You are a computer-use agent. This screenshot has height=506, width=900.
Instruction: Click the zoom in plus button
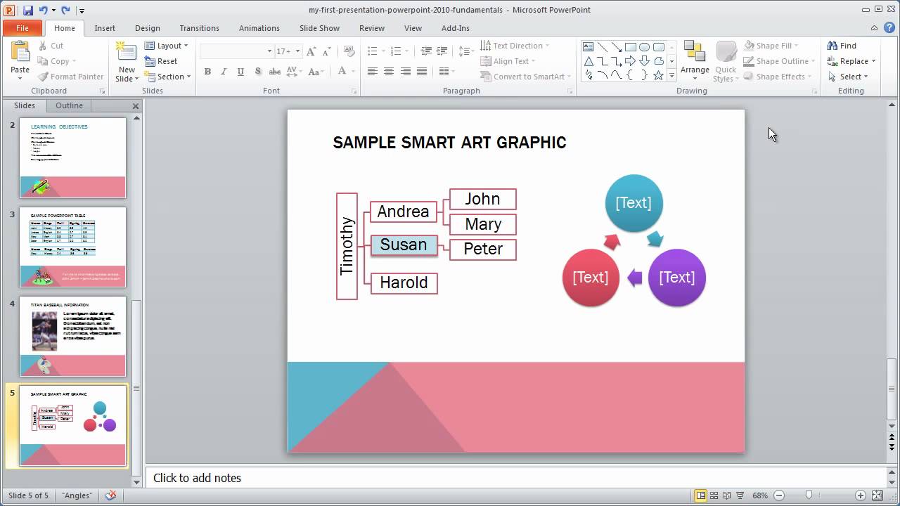pyautogui.click(x=861, y=495)
